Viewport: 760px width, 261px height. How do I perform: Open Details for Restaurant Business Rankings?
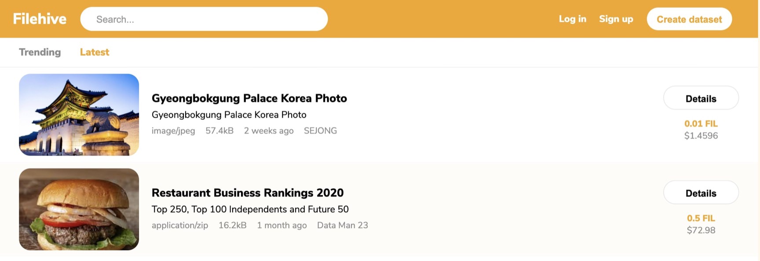click(701, 193)
